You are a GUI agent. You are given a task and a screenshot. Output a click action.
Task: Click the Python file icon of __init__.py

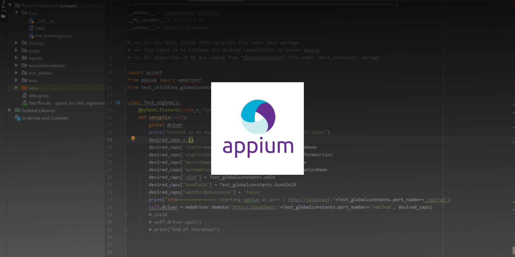tap(32, 21)
